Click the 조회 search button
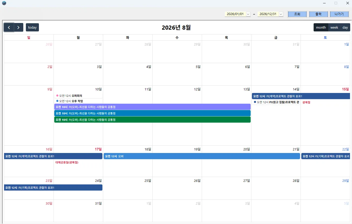 coord(297,14)
